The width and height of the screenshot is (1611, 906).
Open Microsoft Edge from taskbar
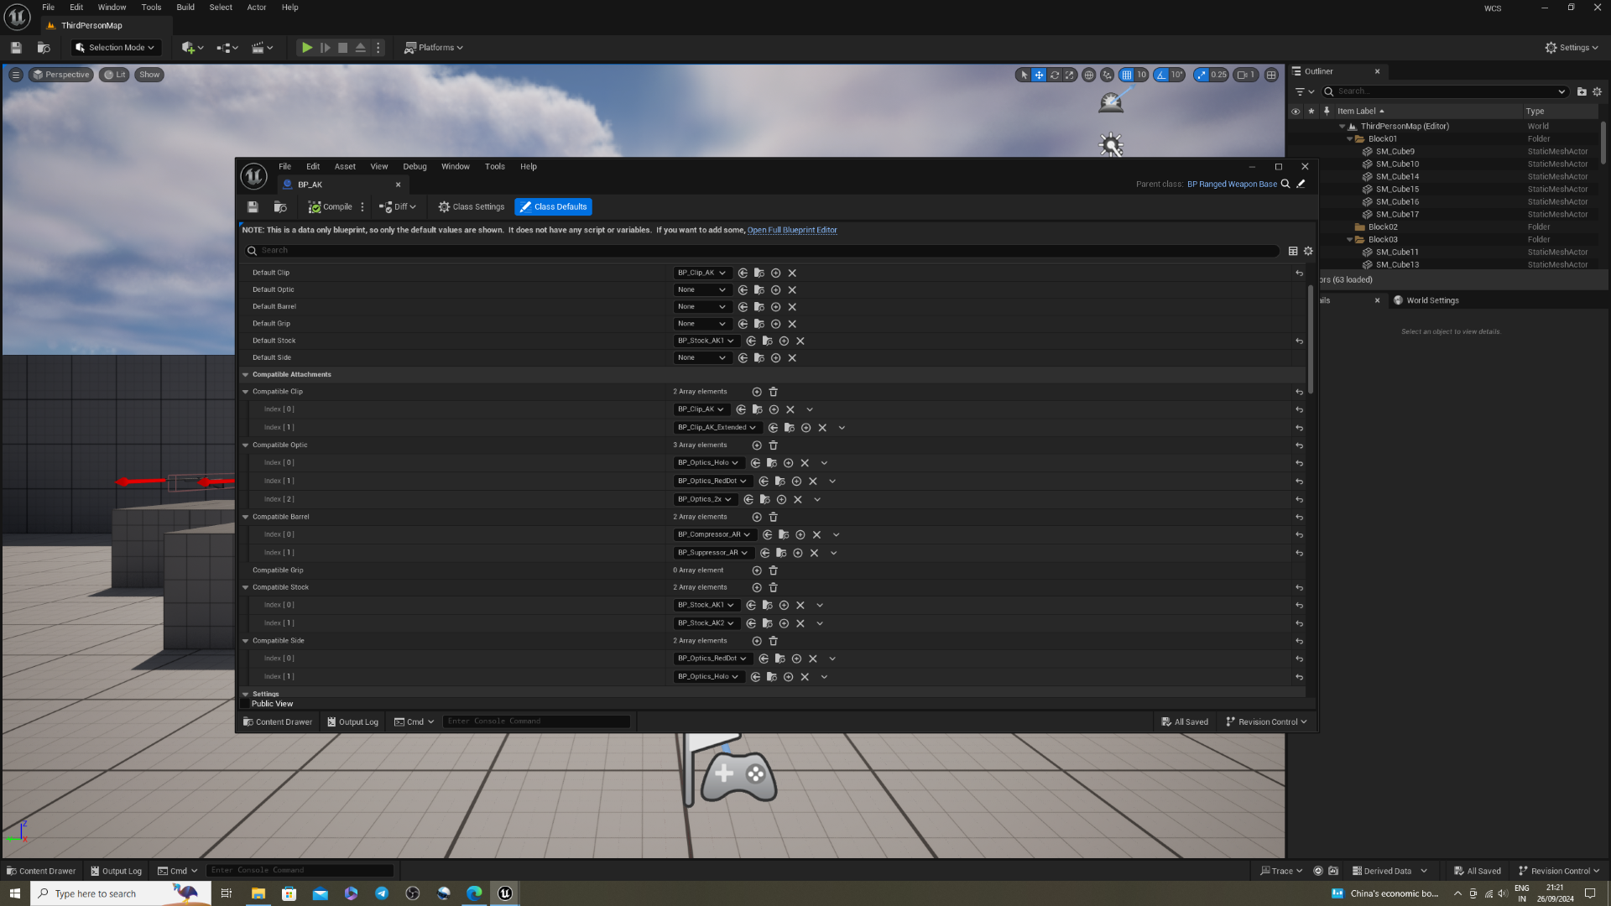pos(474,893)
